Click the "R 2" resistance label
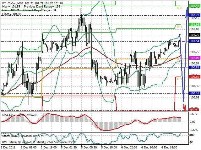The image size is (201, 150). click(x=180, y=8)
